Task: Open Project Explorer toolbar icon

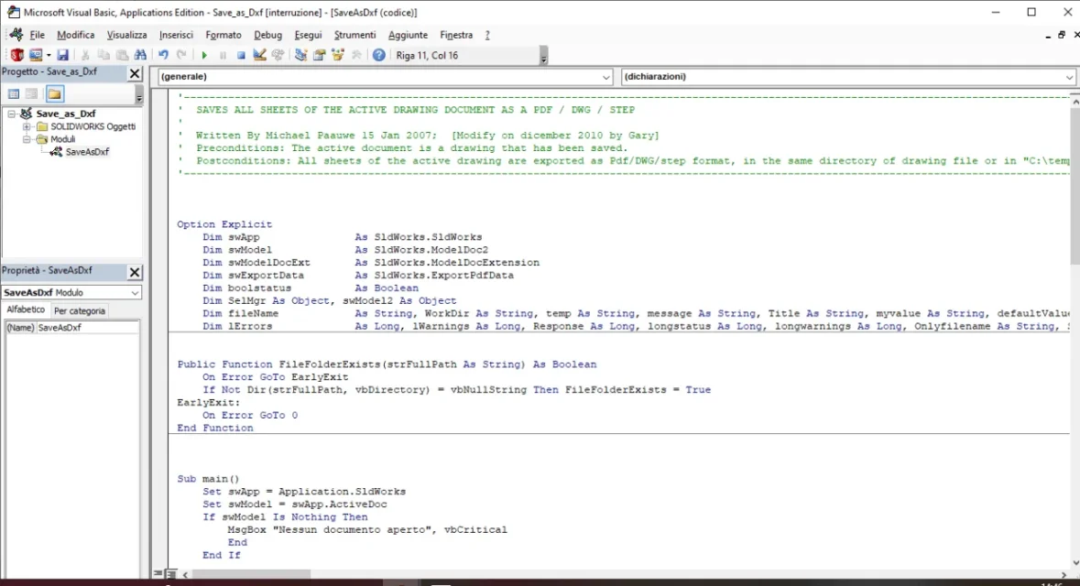Action: coord(301,55)
